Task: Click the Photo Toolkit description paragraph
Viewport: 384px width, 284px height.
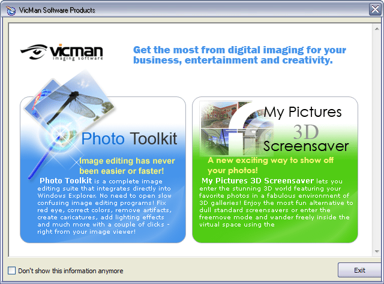Action: (x=104, y=206)
